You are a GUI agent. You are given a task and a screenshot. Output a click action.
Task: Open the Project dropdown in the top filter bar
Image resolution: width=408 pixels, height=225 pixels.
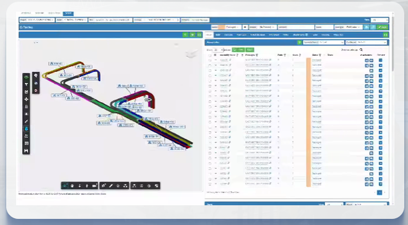37,20
